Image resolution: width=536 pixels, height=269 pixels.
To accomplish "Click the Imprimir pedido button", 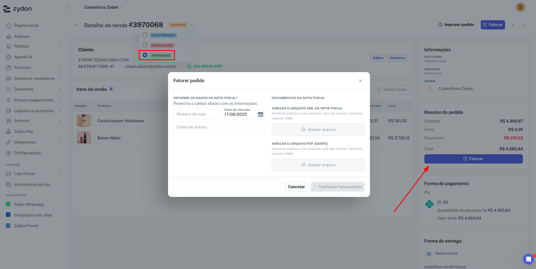I will [456, 25].
